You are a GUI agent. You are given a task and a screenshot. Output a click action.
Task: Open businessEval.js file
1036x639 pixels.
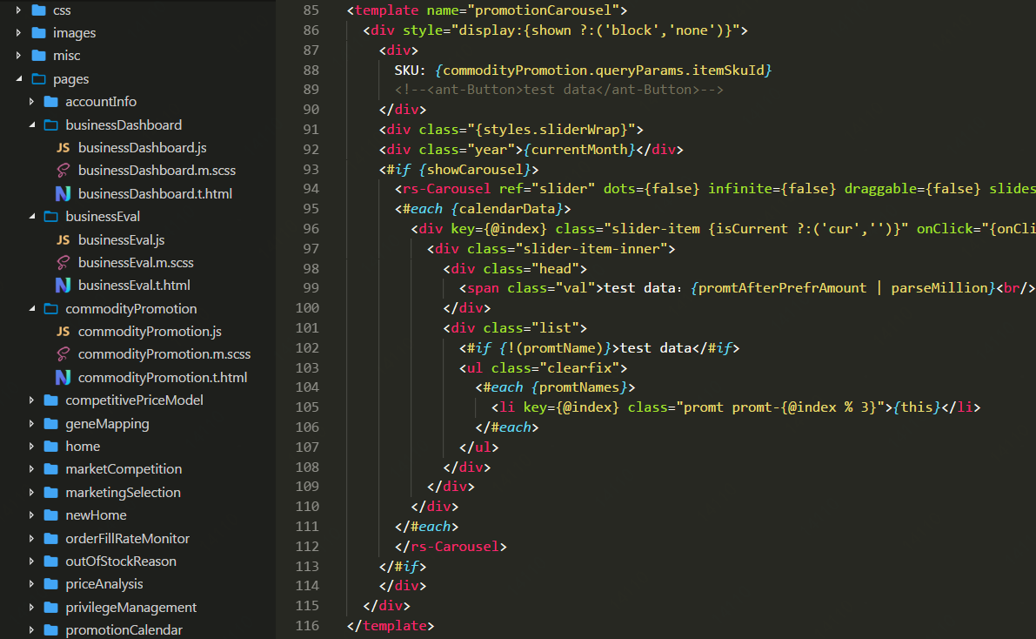click(121, 239)
